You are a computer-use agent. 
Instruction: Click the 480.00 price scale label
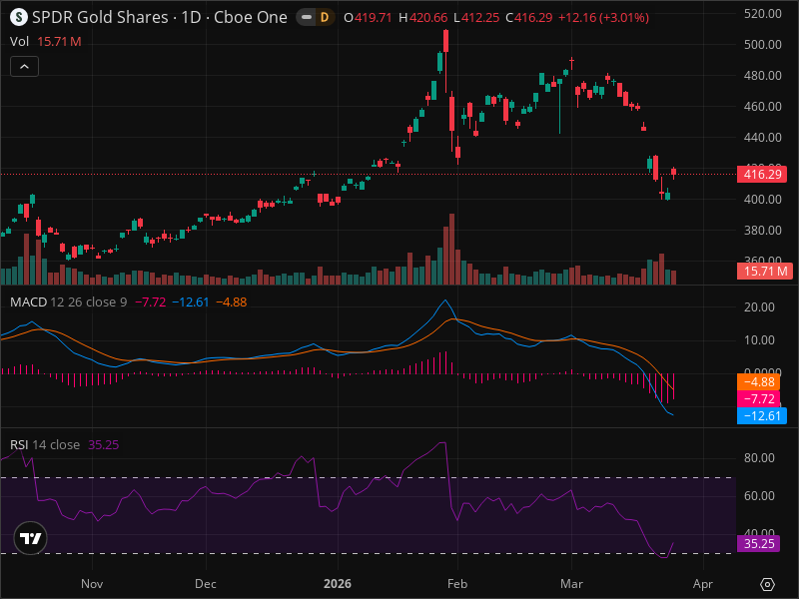[x=762, y=76]
